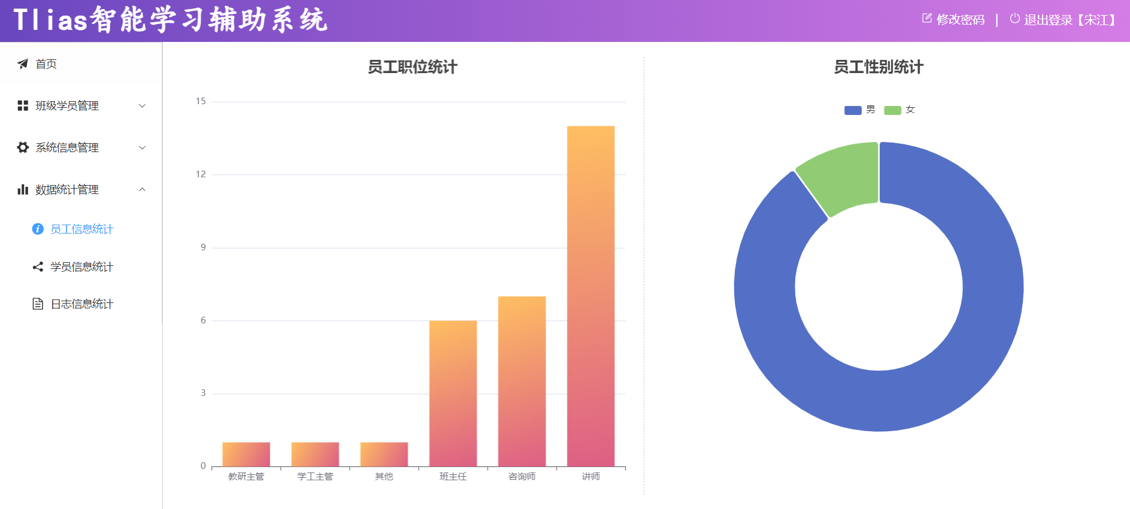Open the 首页 menu item

coord(46,64)
